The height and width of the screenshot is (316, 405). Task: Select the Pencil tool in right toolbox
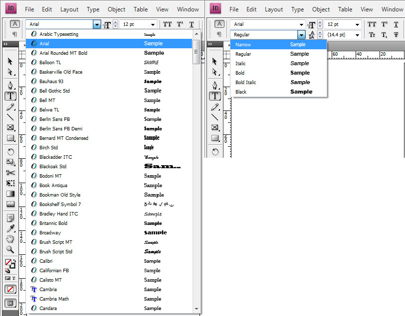214,106
